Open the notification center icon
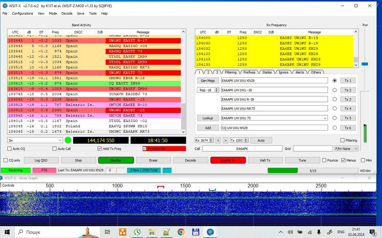 pyautogui.click(x=373, y=232)
